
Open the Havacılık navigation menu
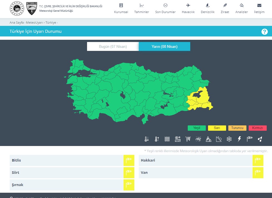pyautogui.click(x=188, y=8)
